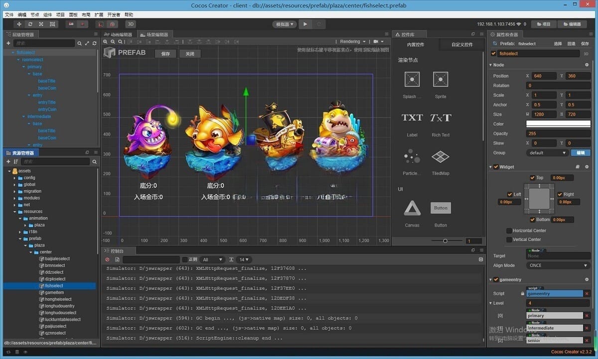The image size is (598, 359).
Task: Switch to the 自定义控件 tab
Action: pos(462,44)
